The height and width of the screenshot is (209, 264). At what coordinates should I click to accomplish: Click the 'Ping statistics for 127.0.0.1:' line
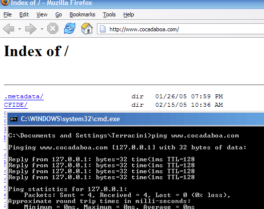[68, 189]
